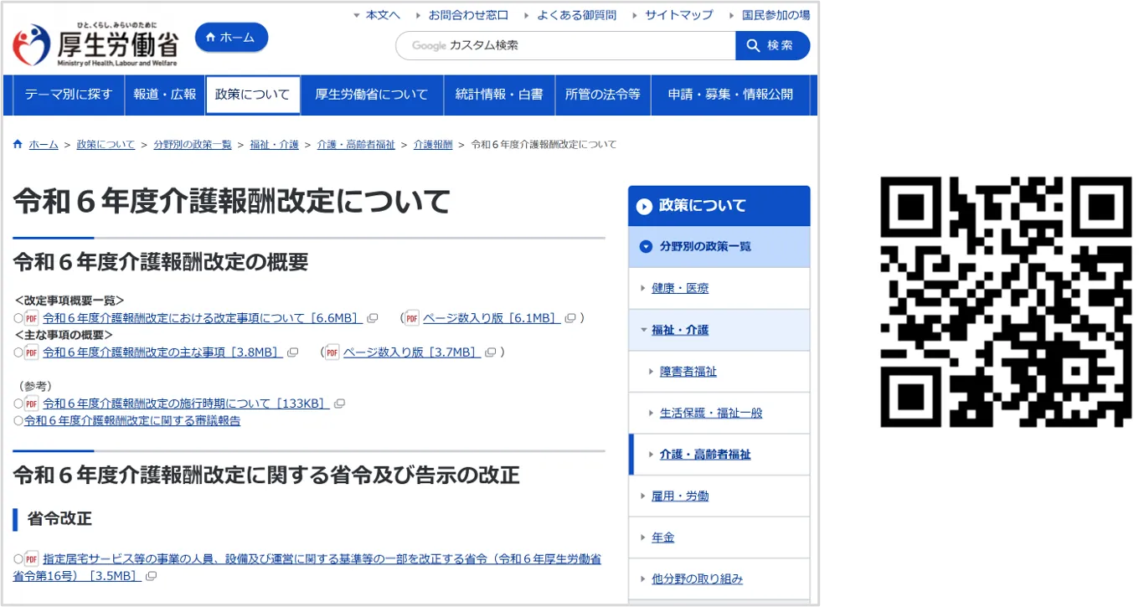
Task: Open the サイトマップ header link
Action: tap(678, 15)
